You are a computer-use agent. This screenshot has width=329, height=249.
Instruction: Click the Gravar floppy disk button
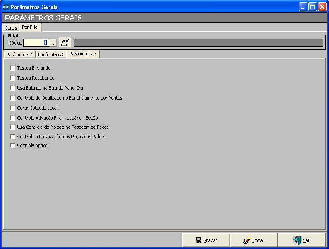[x=206, y=240]
